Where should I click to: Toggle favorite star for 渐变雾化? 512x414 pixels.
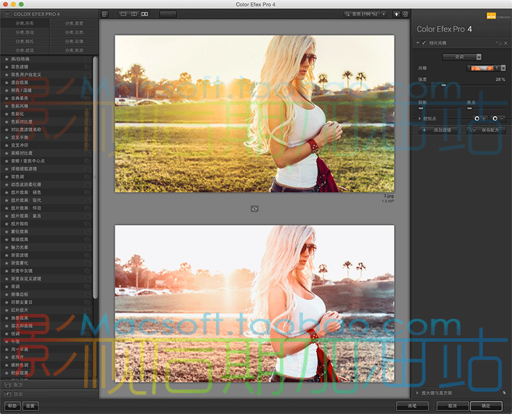(6, 263)
